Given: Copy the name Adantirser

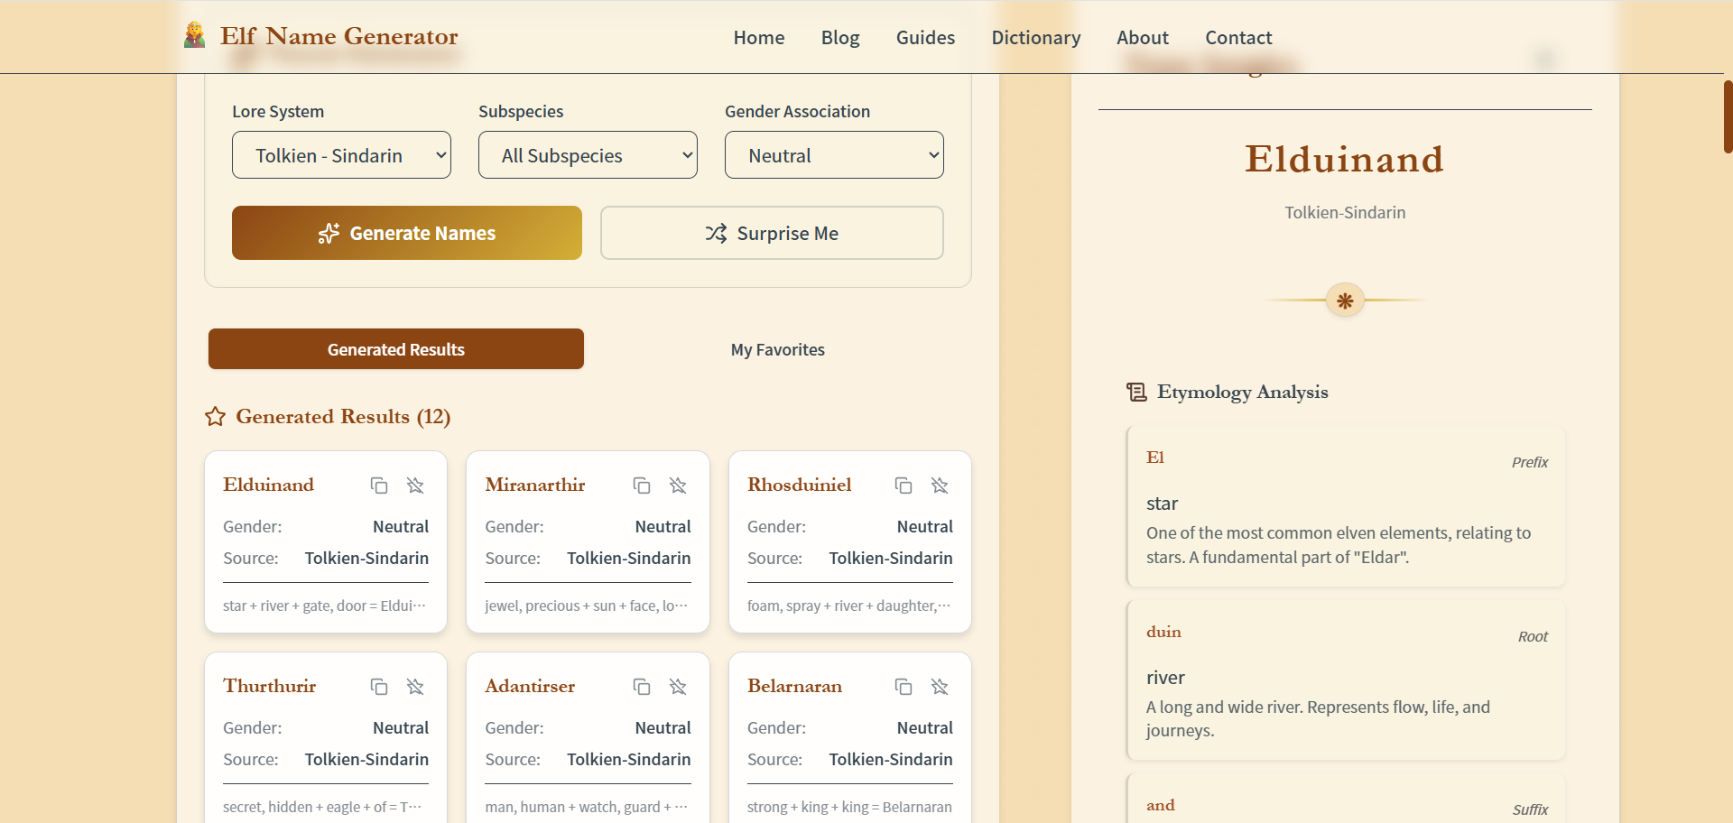Looking at the screenshot, I should tap(642, 687).
